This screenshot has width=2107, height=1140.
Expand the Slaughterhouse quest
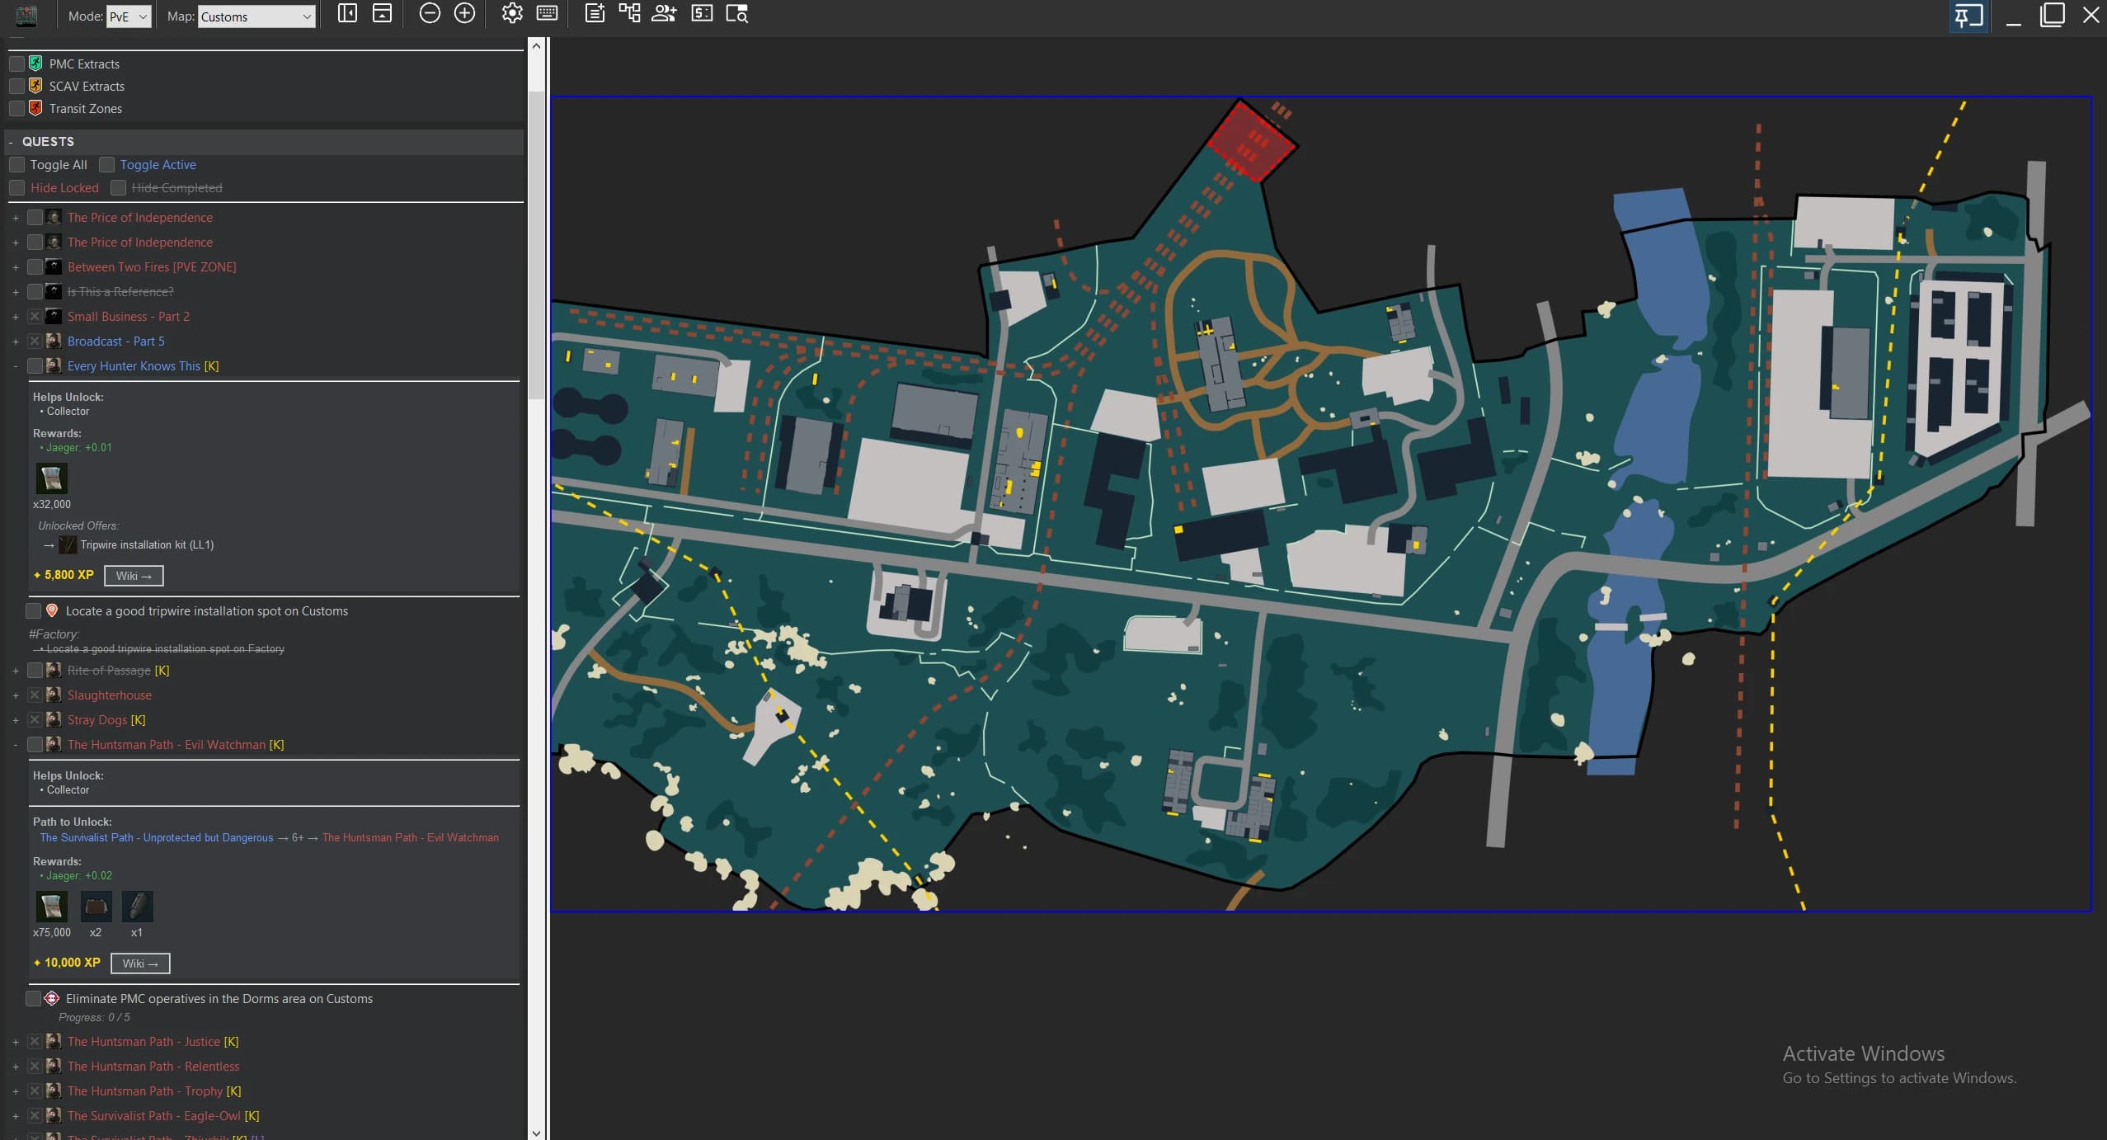[15, 695]
